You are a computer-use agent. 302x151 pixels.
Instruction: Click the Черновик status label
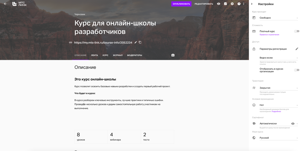click(x=80, y=14)
